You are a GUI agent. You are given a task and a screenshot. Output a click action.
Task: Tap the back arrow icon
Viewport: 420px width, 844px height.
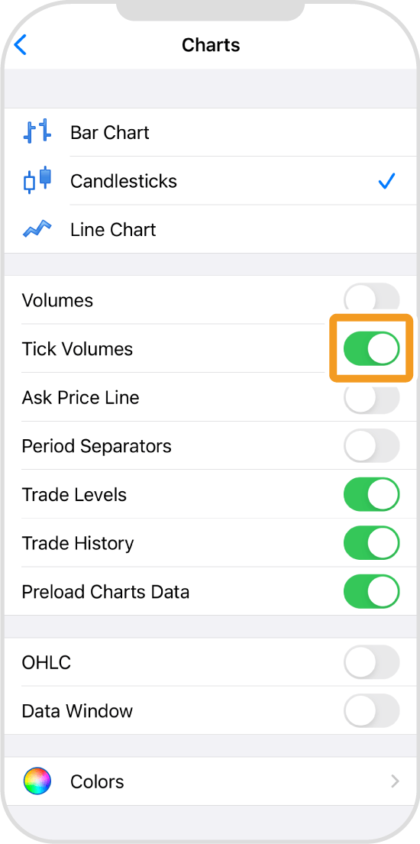(20, 45)
